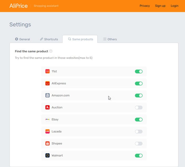Turn on the Shopee switch

pos(139,144)
